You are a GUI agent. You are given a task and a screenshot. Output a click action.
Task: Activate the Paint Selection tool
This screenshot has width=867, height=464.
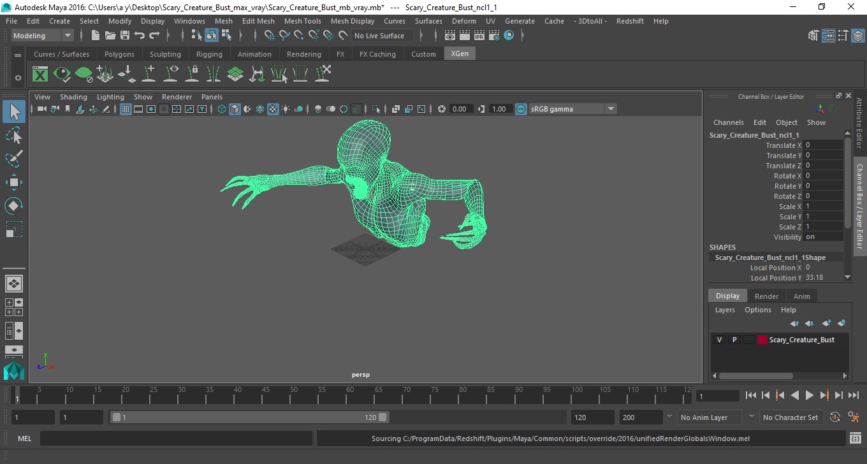click(x=14, y=159)
